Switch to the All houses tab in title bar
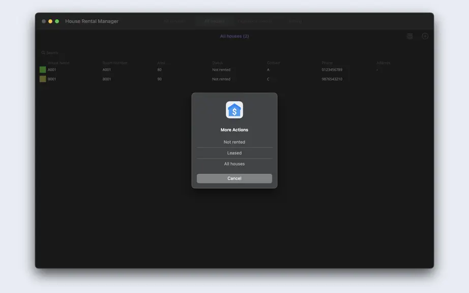This screenshot has width=469, height=293. tap(215, 21)
